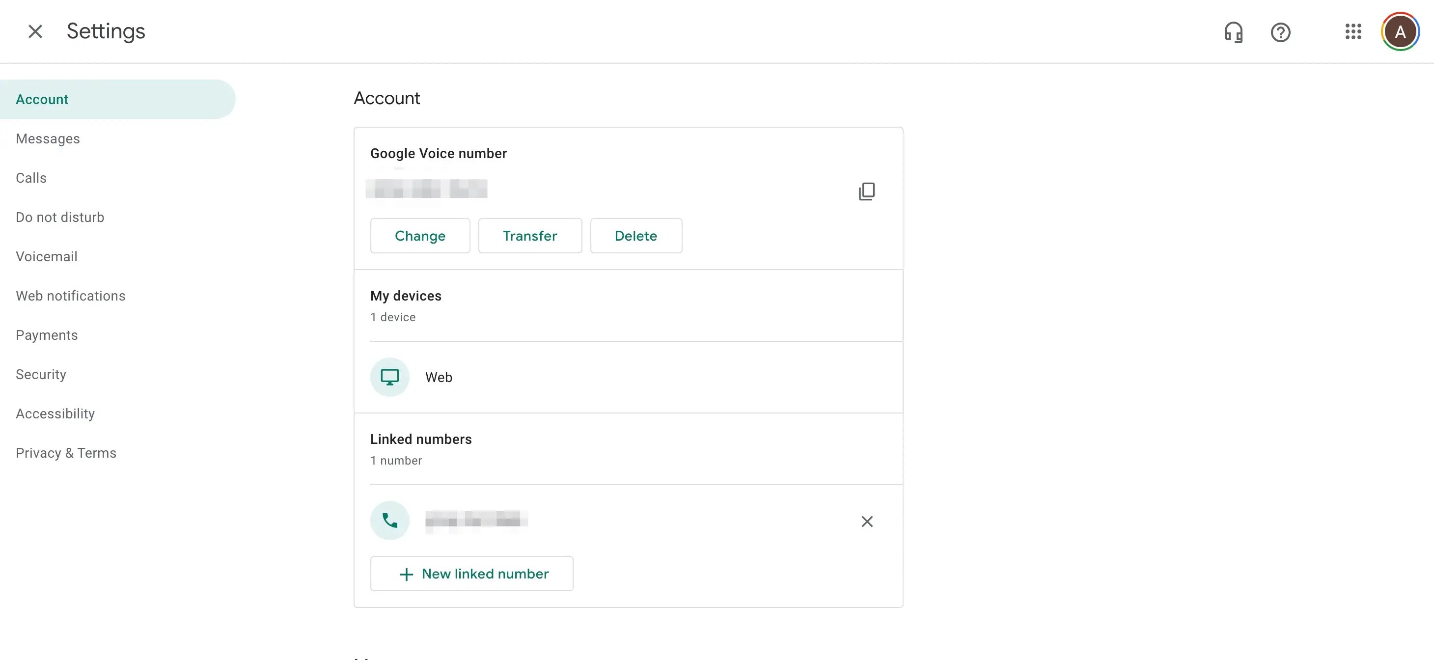Go to Messages settings section

click(48, 138)
